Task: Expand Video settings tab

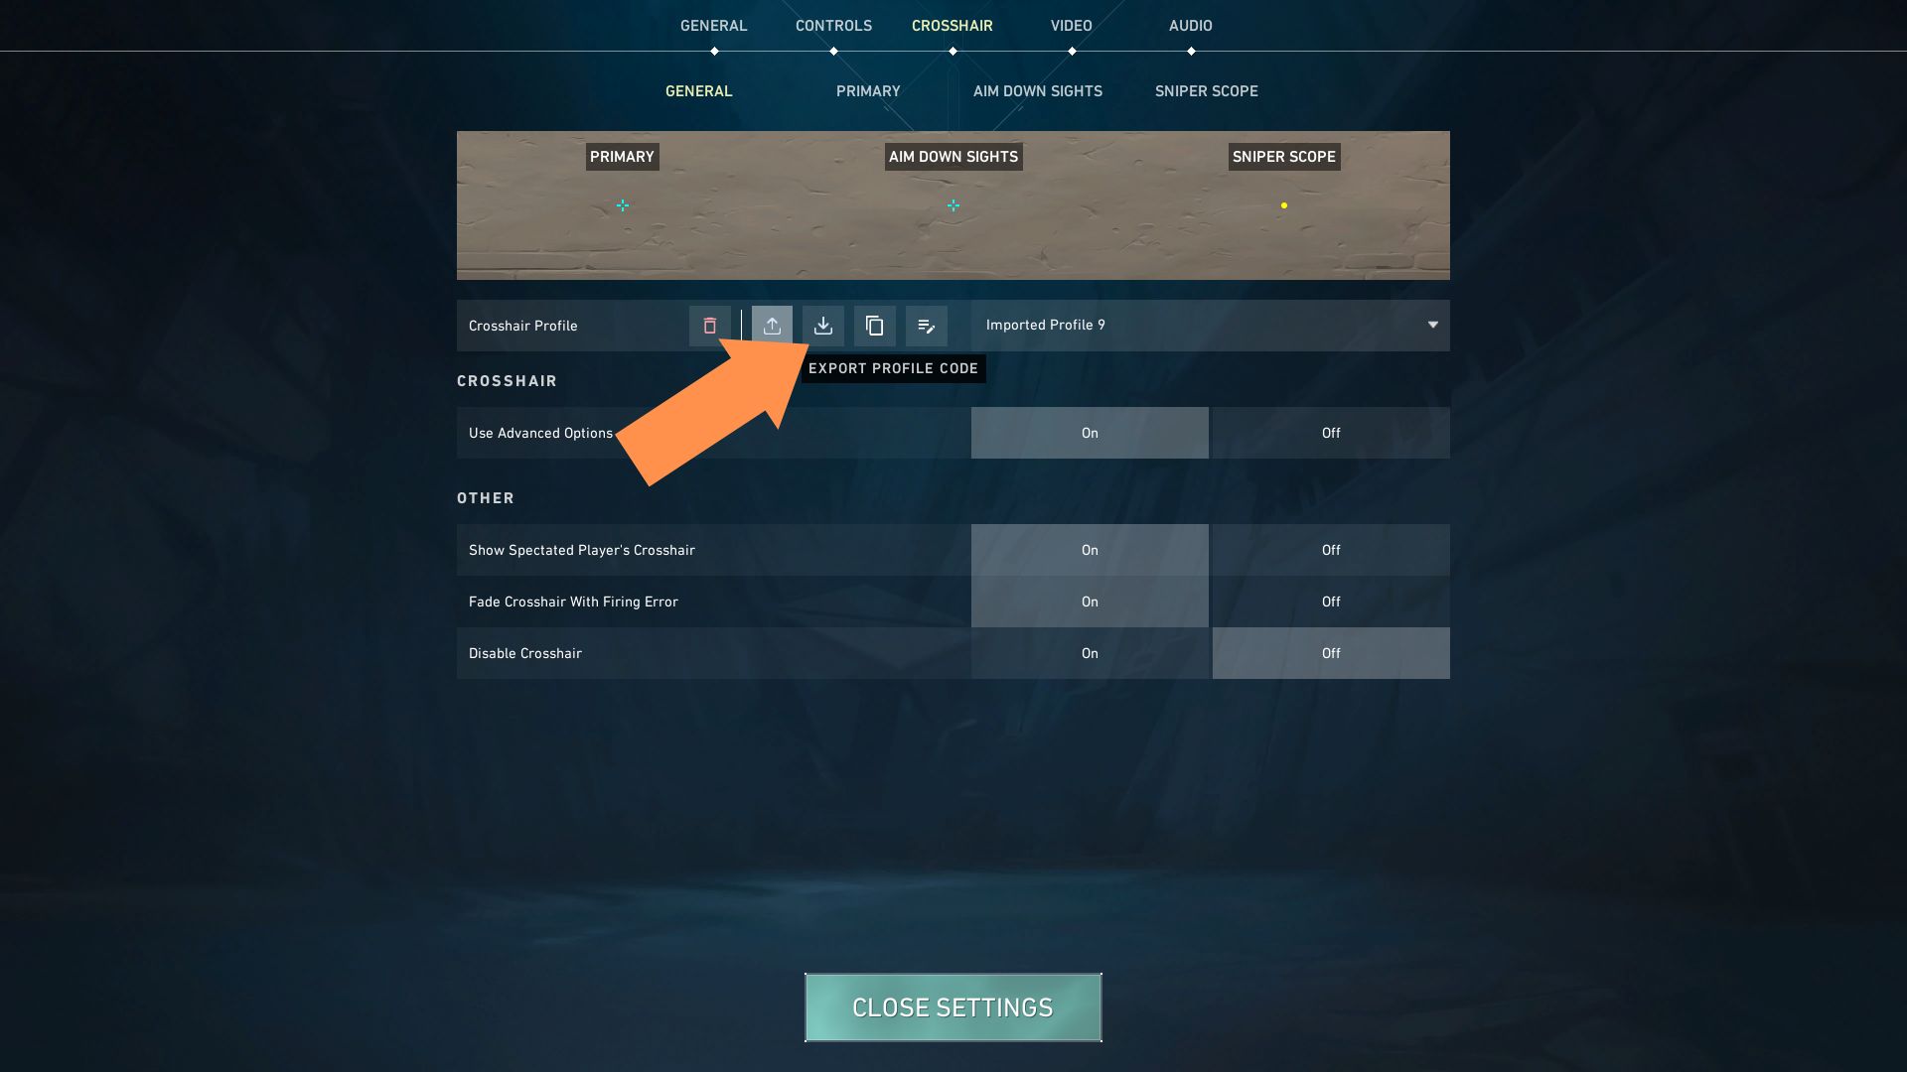Action: coord(1070,26)
